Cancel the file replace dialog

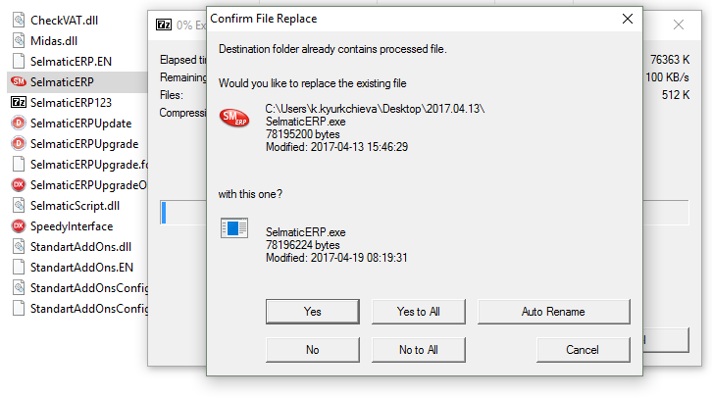584,349
